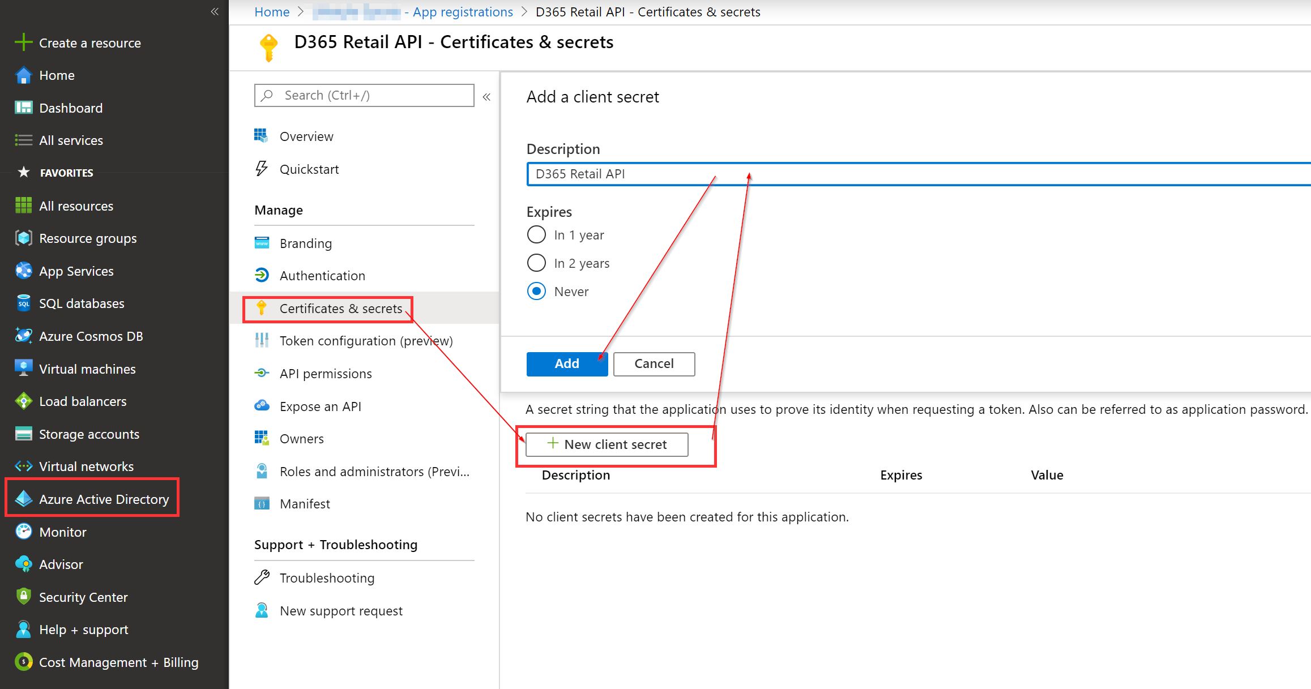Click the FAVORITES star icon
1311x689 pixels.
(23, 172)
